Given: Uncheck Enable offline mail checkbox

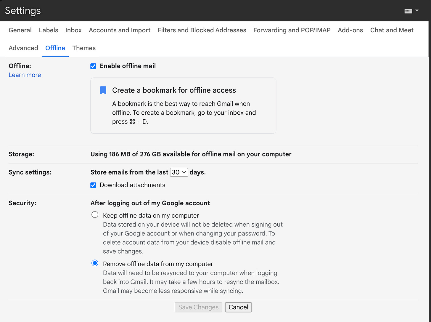Looking at the screenshot, I should point(93,66).
